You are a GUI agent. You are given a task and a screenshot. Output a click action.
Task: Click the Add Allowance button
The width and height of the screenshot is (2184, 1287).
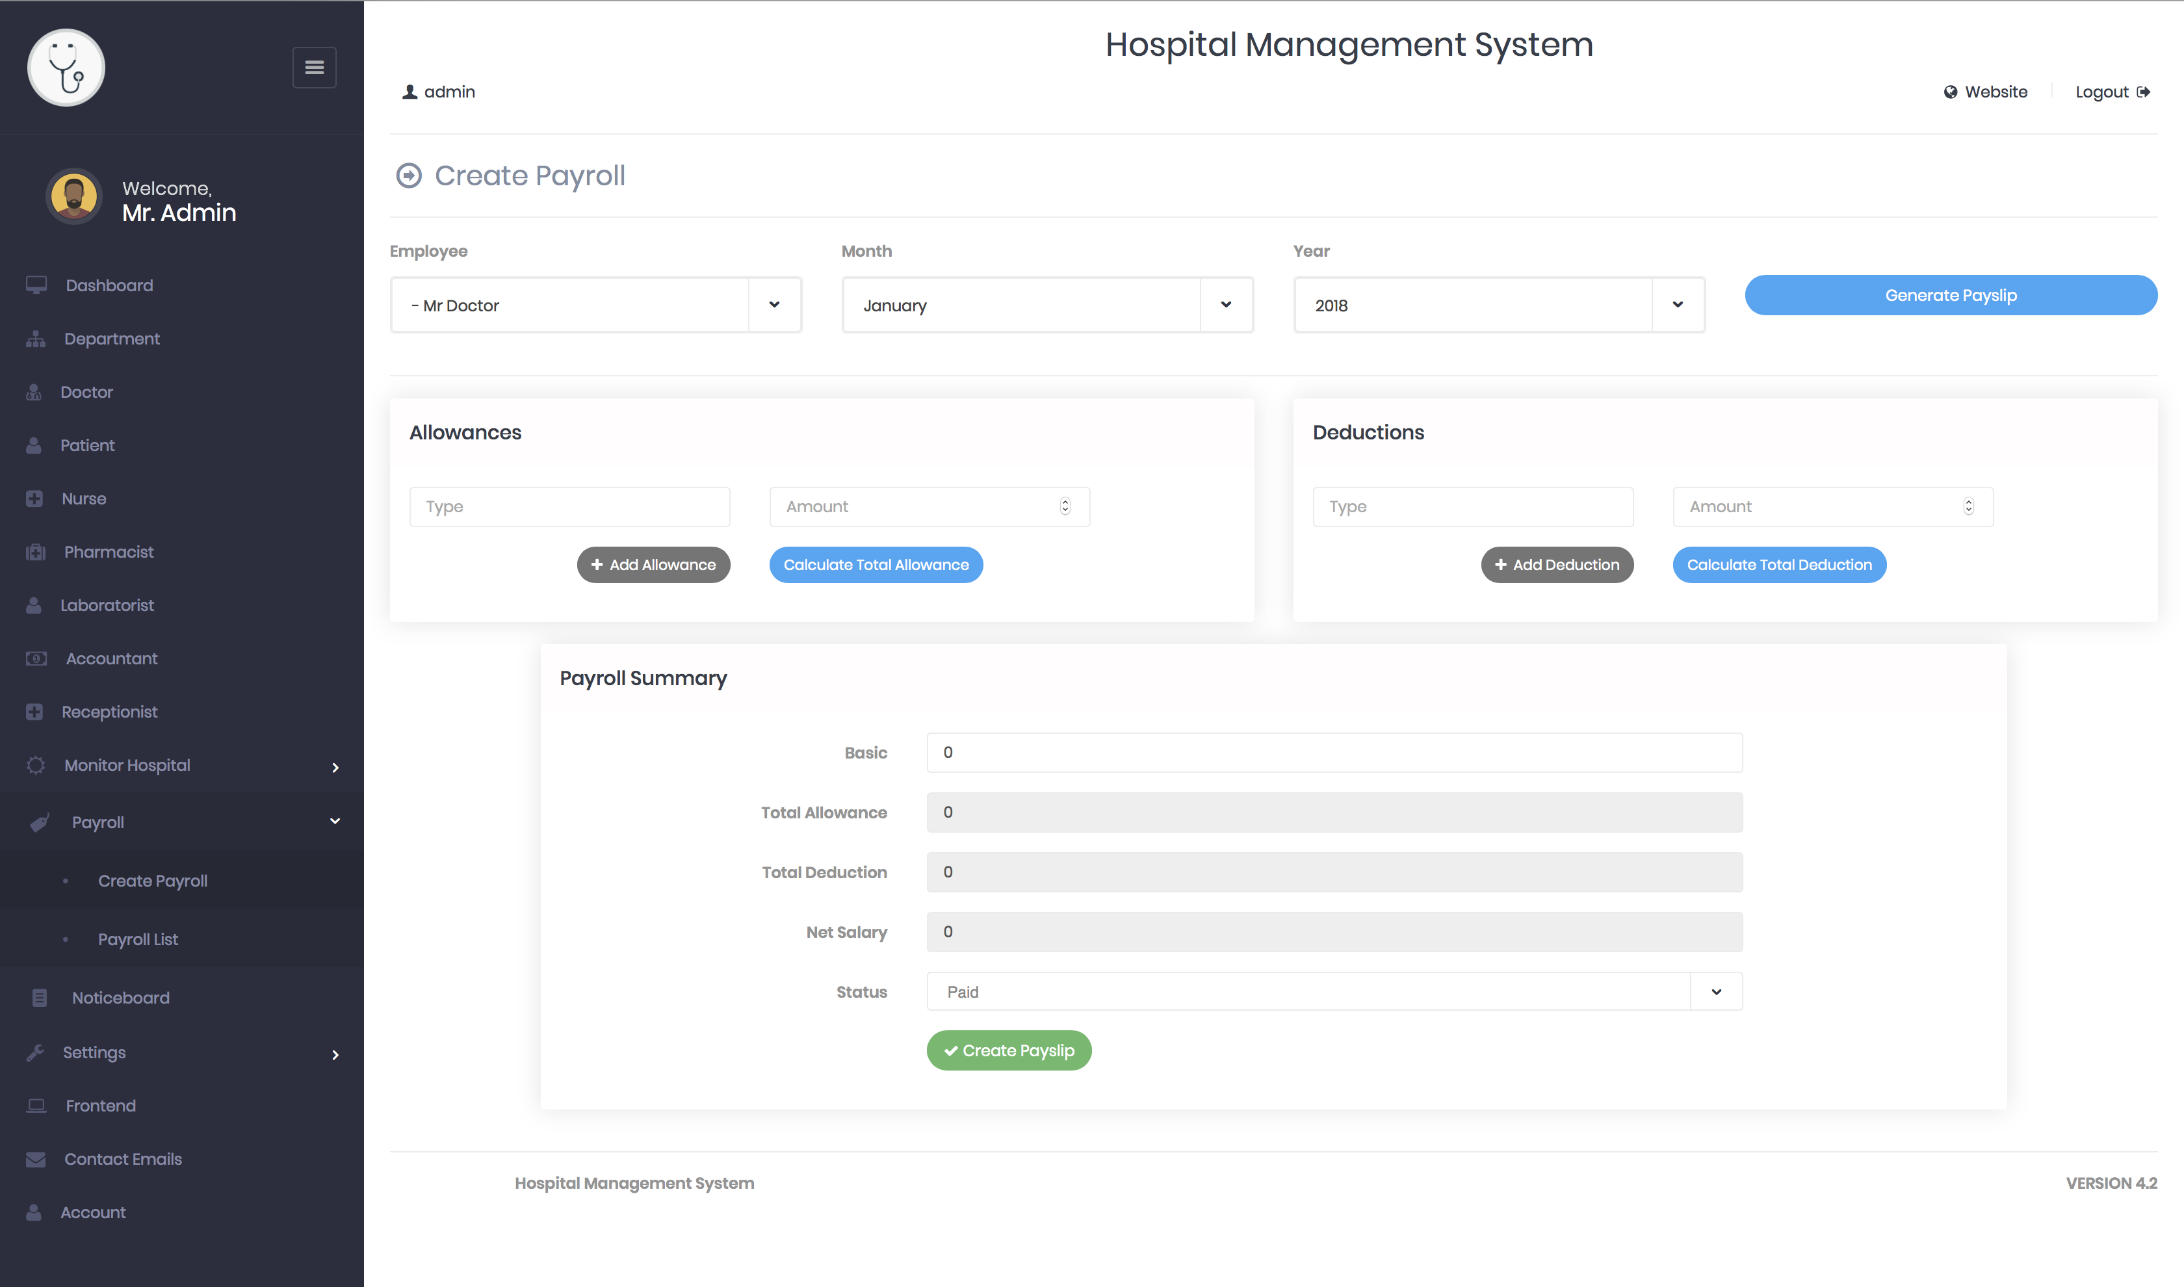tap(654, 565)
